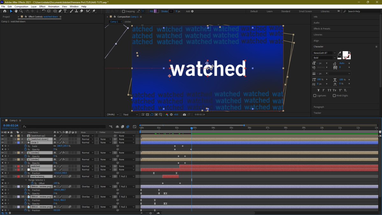
Task: Toggle the Faux Bold T button
Action: pos(319,90)
